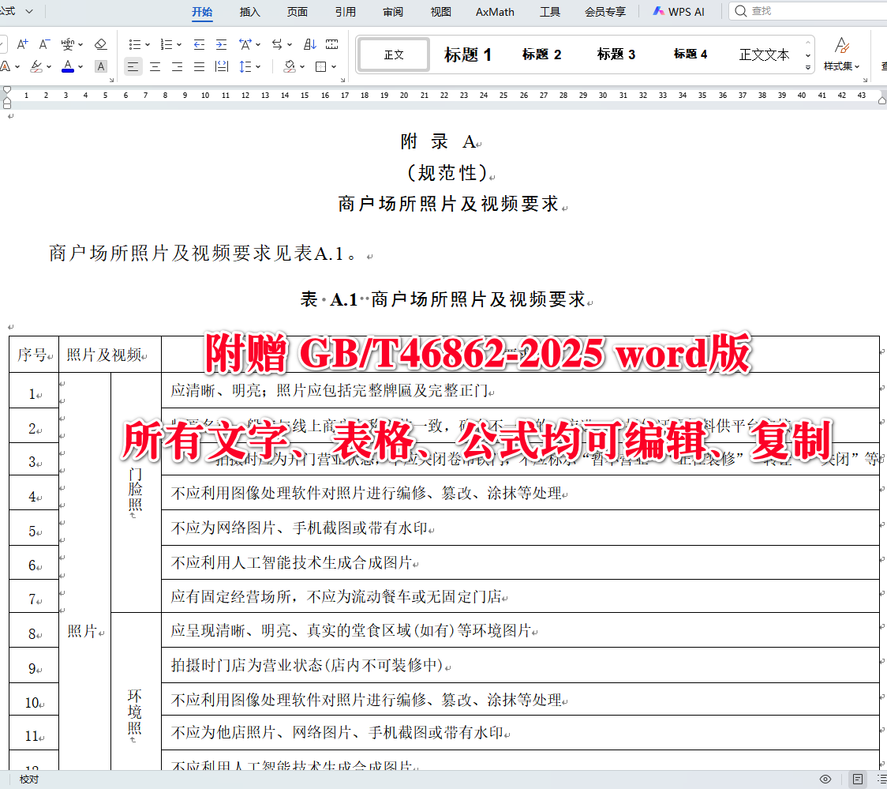887x789 pixels.
Task: Click the Clear Formatting eraser icon
Action: coord(99,44)
